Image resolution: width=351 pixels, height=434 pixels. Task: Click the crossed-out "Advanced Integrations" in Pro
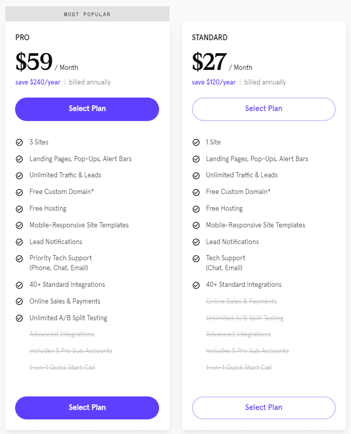[x=62, y=334]
